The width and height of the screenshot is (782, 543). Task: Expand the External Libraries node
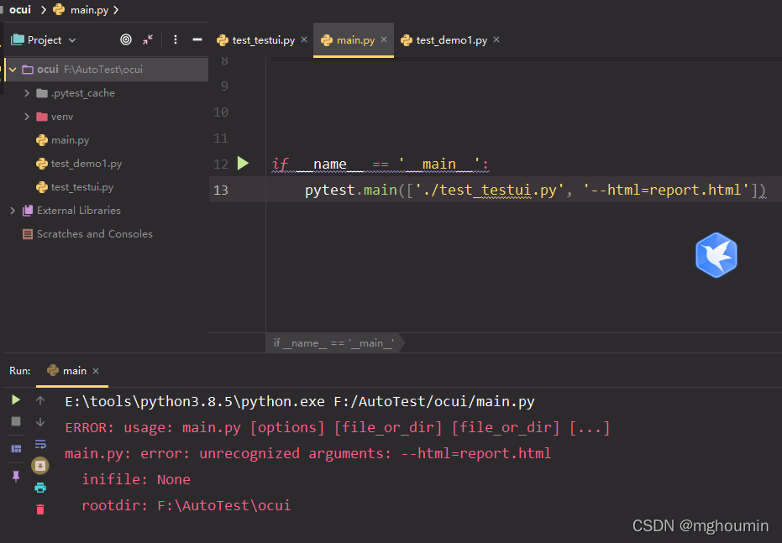coord(12,210)
